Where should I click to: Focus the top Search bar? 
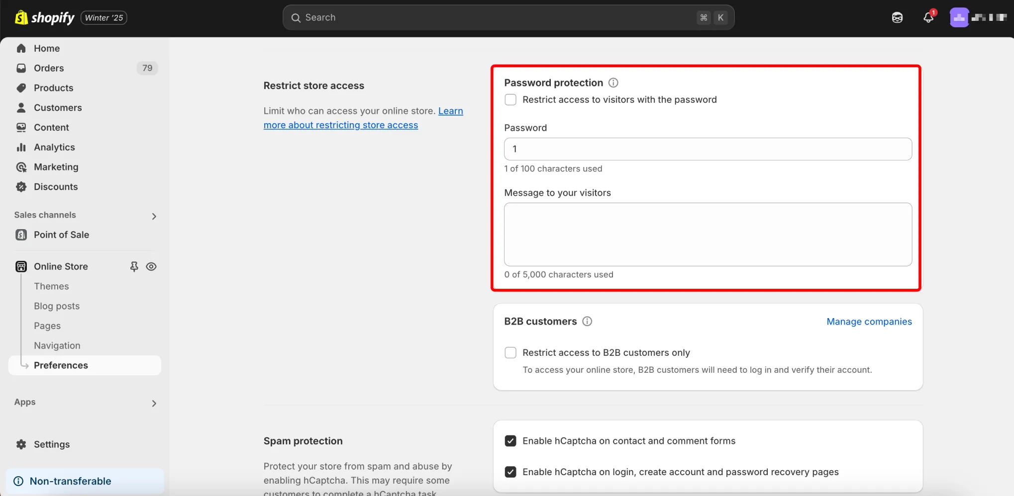[508, 18]
